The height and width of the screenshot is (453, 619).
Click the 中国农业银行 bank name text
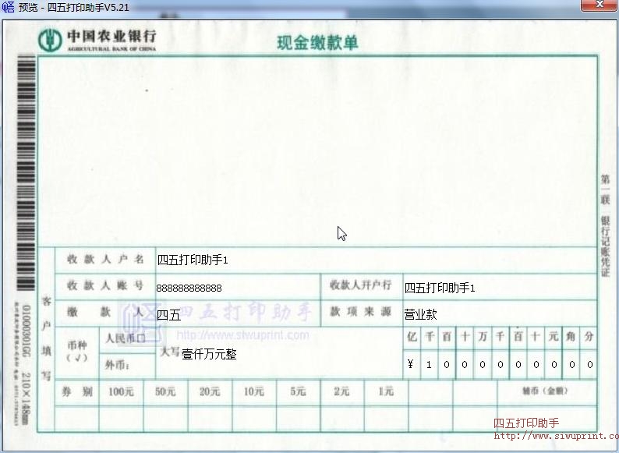point(111,37)
